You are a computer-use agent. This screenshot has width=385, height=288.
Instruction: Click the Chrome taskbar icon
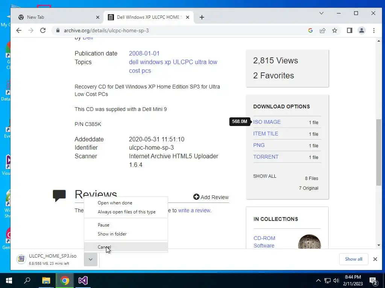pyautogui.click(x=65, y=280)
